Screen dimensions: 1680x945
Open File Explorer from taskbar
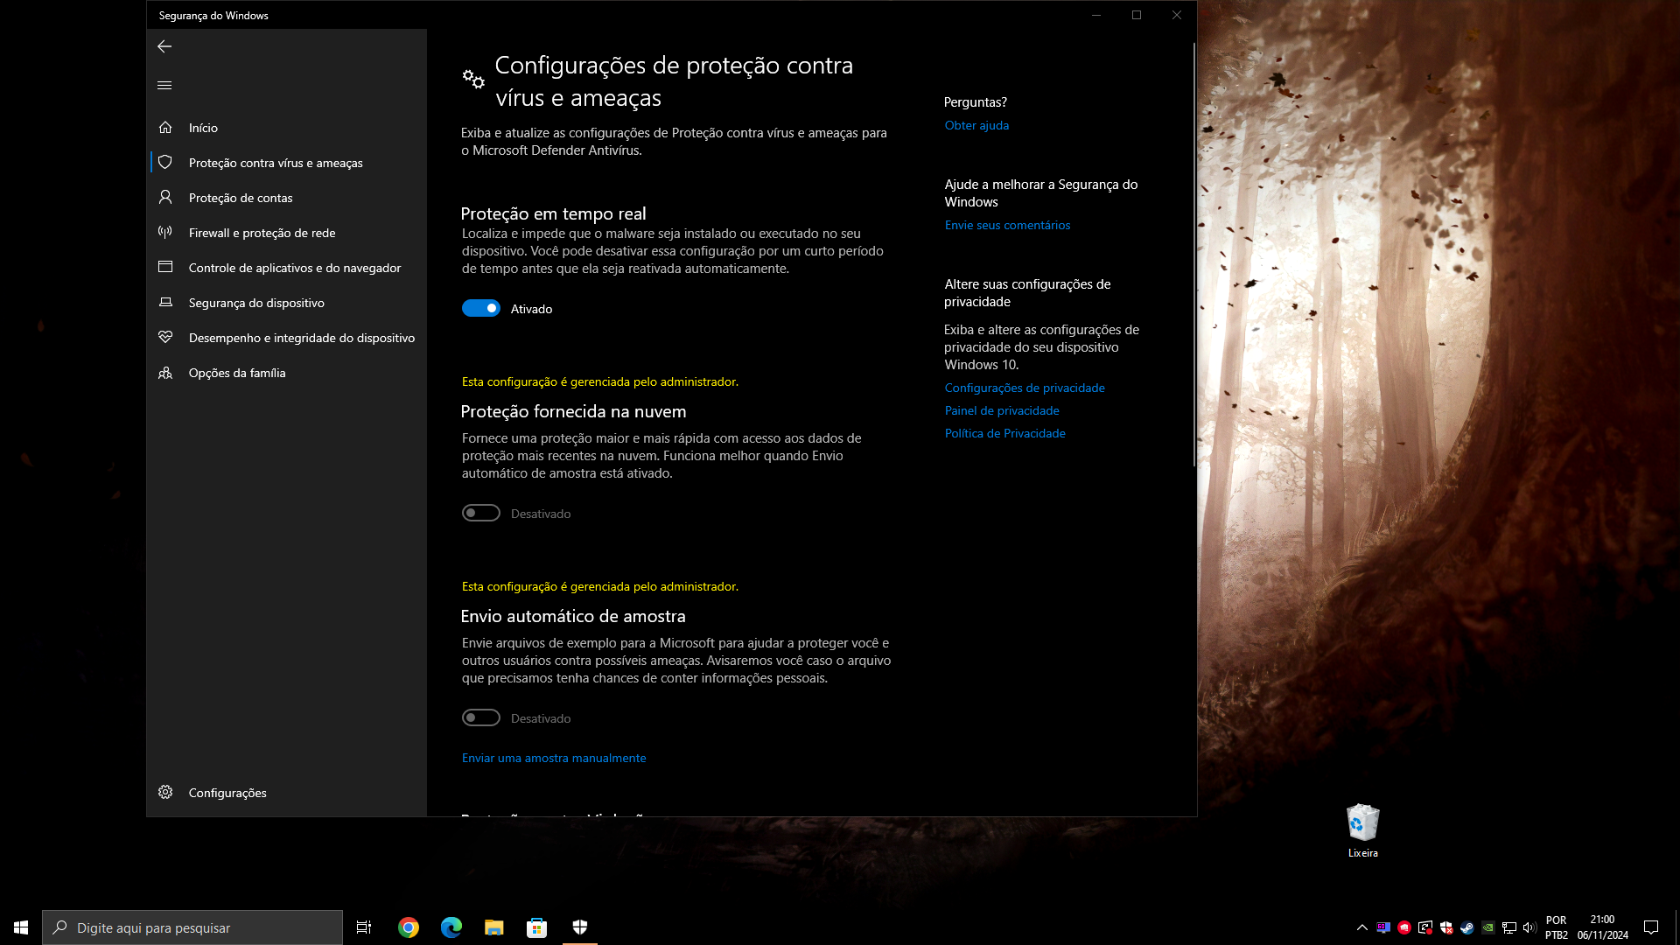pos(494,927)
